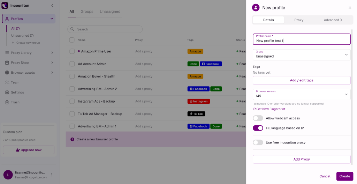Viewport: 357px width, 184px height.
Task: Click the Proxy Shop bag icon
Action: (x=7, y=63)
